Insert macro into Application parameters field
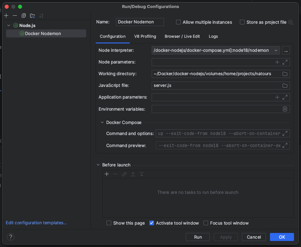 277,97
